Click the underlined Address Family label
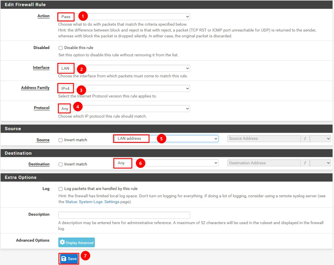334x265 pixels. pyautogui.click(x=35, y=88)
